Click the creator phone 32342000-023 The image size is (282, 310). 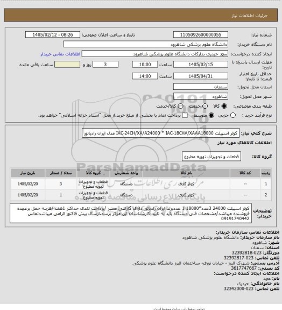[239, 289]
